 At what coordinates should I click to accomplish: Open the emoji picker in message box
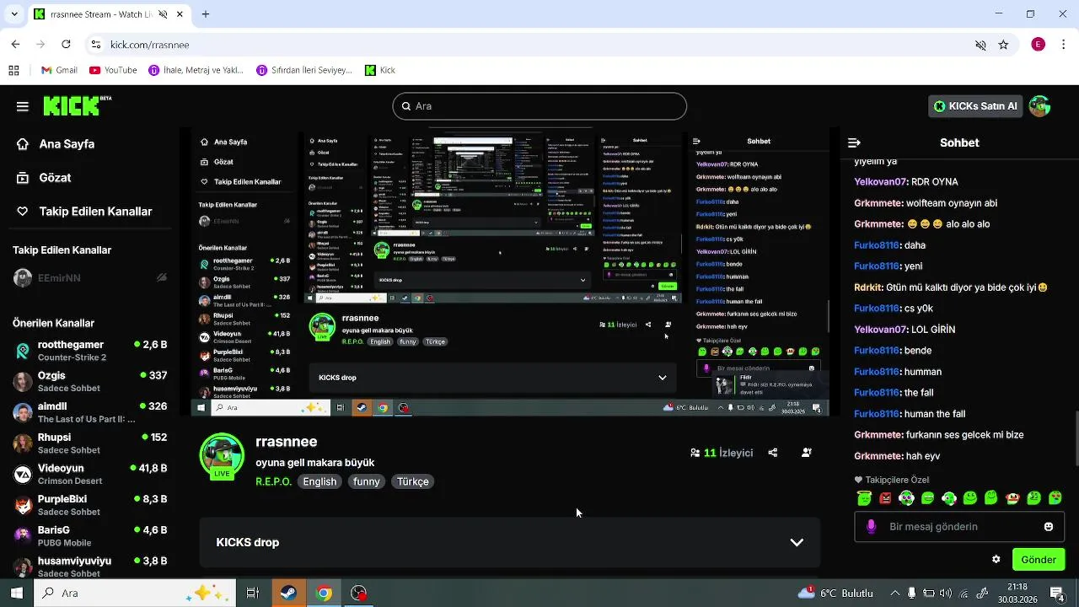(1049, 527)
